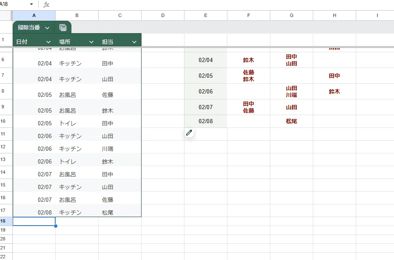Viewport: 394px width, 260px height.
Task: Open the 掃除当番 table name dropdown
Action: [x=47, y=28]
